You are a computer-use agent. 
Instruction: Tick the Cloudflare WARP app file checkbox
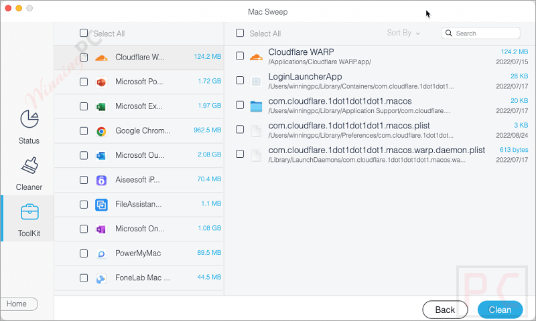pyautogui.click(x=240, y=56)
